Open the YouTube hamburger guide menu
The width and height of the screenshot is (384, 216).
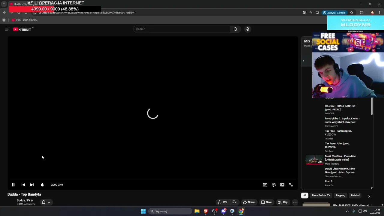point(6,29)
